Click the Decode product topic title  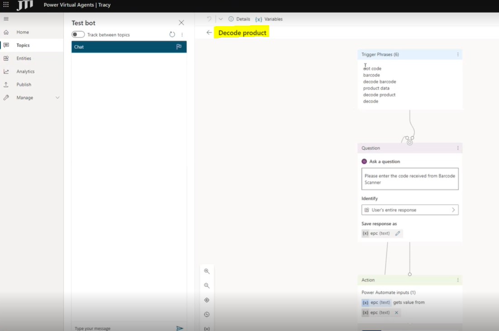point(242,33)
